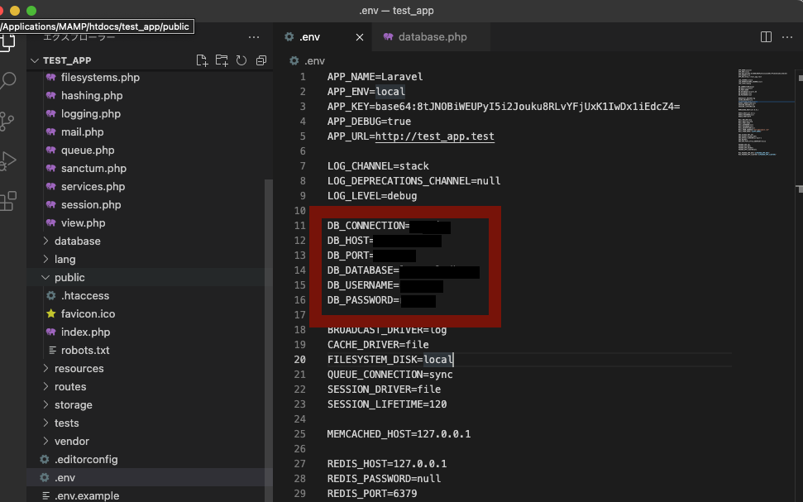Open Run and Debug view
This screenshot has width=803, height=502.
[x=7, y=160]
